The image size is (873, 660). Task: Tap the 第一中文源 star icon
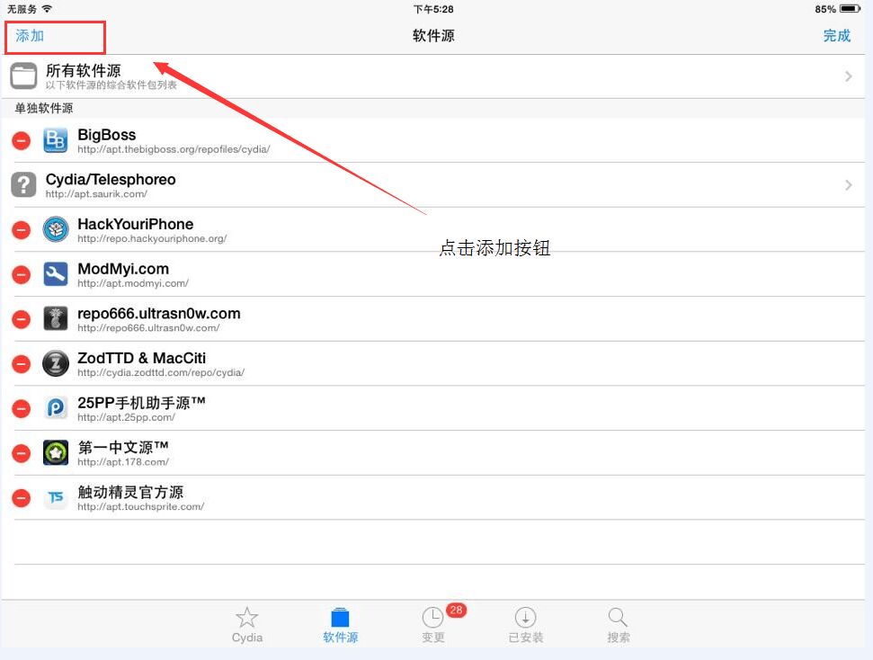[56, 453]
